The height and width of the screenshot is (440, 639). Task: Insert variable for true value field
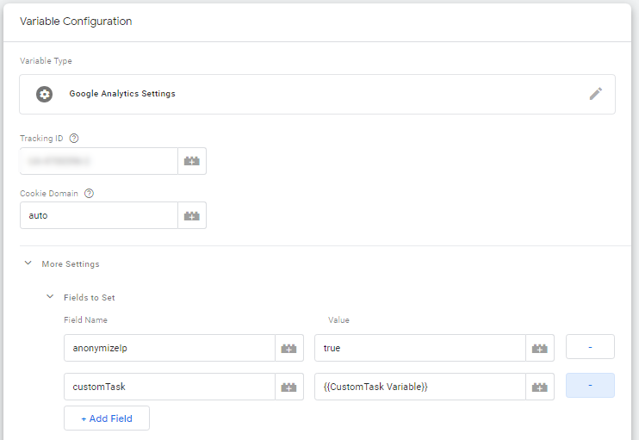click(540, 349)
